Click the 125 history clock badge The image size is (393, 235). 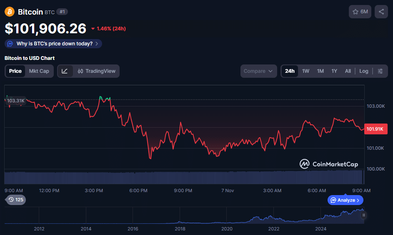(16, 200)
